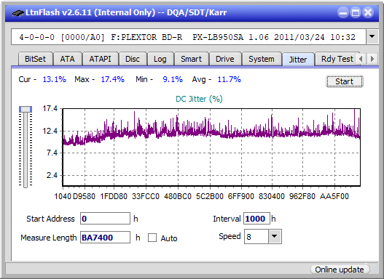Minimize the LtnFlash window
The image size is (384, 279).
(x=343, y=12)
